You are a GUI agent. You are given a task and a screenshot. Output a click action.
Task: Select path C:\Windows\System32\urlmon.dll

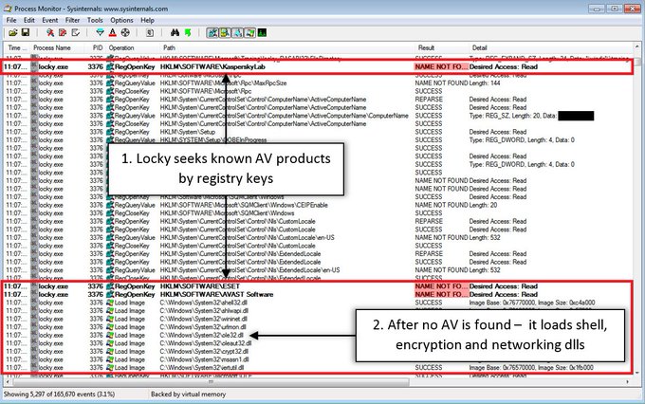[203, 327]
